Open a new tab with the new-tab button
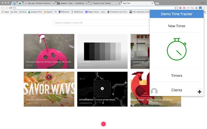207x129 pixels. coord(157,4)
